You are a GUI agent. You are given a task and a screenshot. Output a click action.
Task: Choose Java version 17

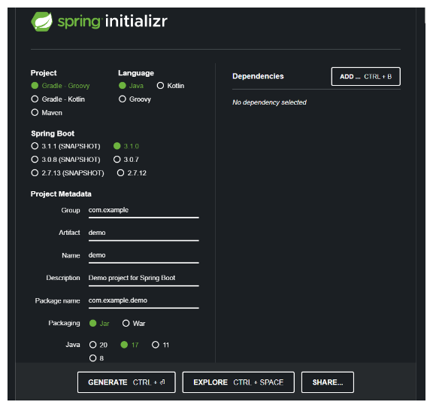pos(129,345)
